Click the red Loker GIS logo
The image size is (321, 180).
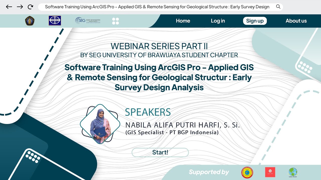click(x=270, y=172)
